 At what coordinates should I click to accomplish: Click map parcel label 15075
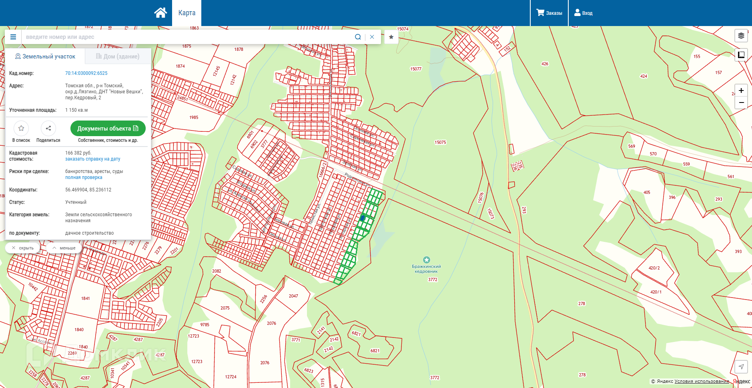[x=440, y=142]
